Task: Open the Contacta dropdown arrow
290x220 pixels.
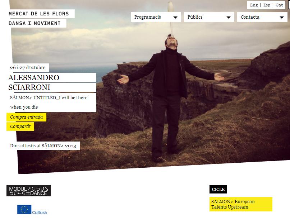Action: pos(282,17)
